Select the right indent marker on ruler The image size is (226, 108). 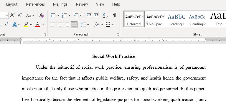point(206,41)
